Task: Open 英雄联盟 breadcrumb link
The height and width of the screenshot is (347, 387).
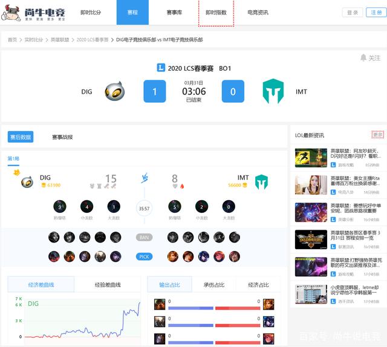Action: click(x=60, y=40)
